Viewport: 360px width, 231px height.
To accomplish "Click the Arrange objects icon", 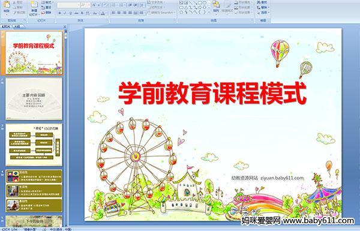I will [216, 4].
